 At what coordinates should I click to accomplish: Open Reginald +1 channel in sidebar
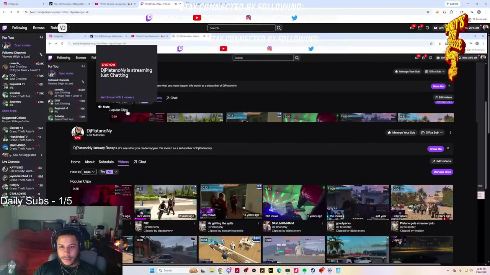point(23,86)
